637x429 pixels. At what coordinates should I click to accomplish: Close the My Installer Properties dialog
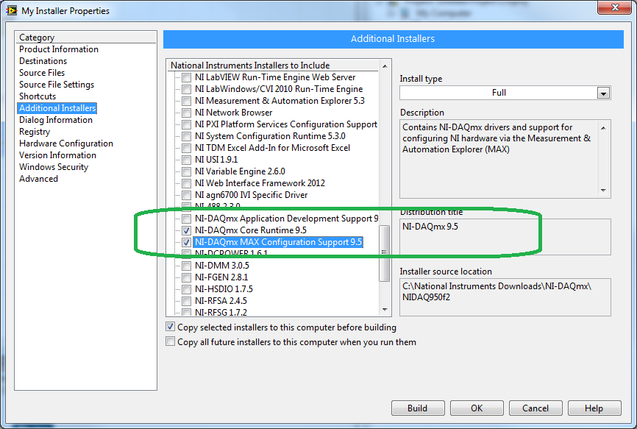pos(615,7)
